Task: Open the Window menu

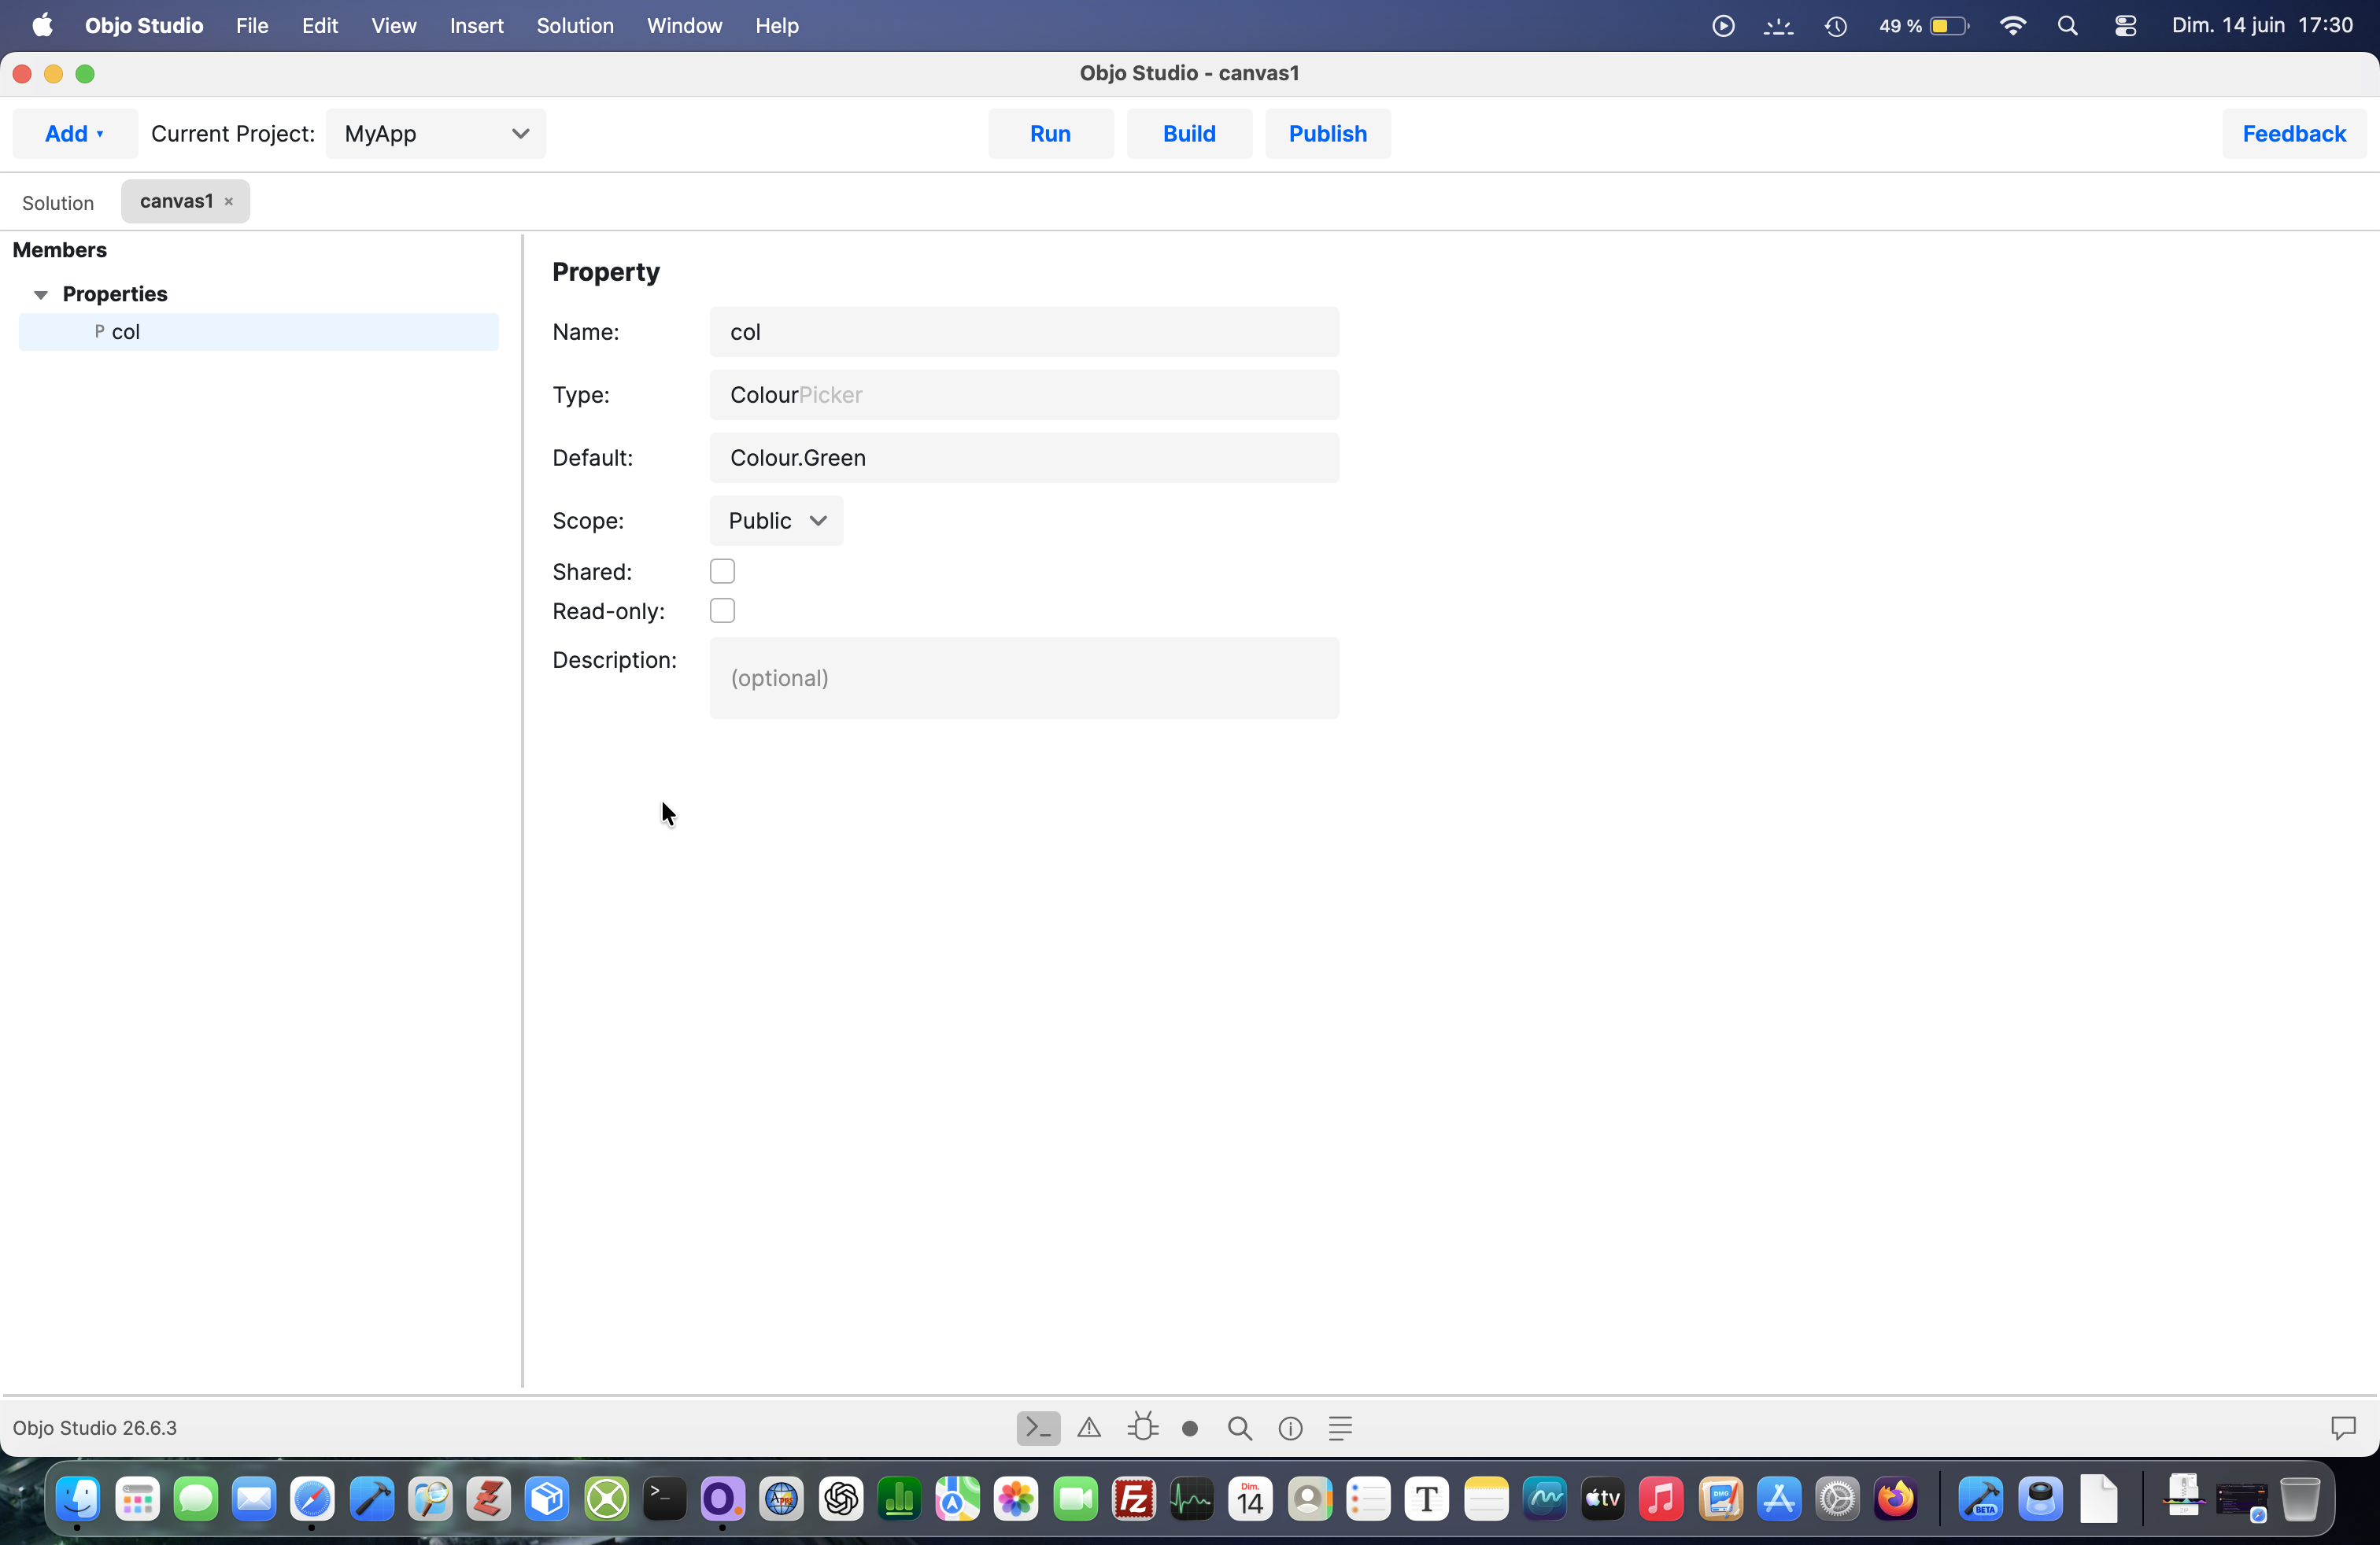Action: pyautogui.click(x=684, y=26)
